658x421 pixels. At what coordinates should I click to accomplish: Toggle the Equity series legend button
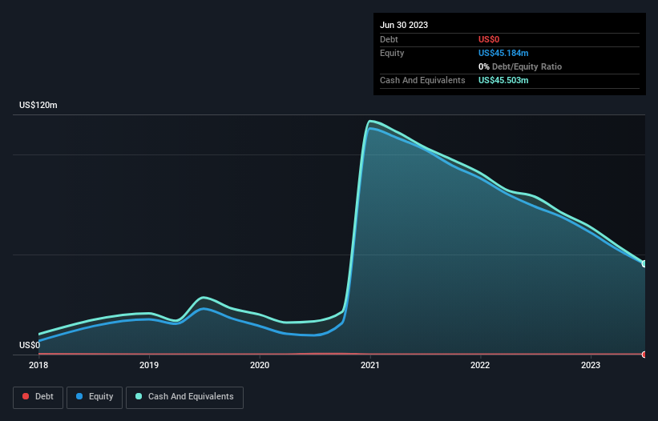pos(95,397)
